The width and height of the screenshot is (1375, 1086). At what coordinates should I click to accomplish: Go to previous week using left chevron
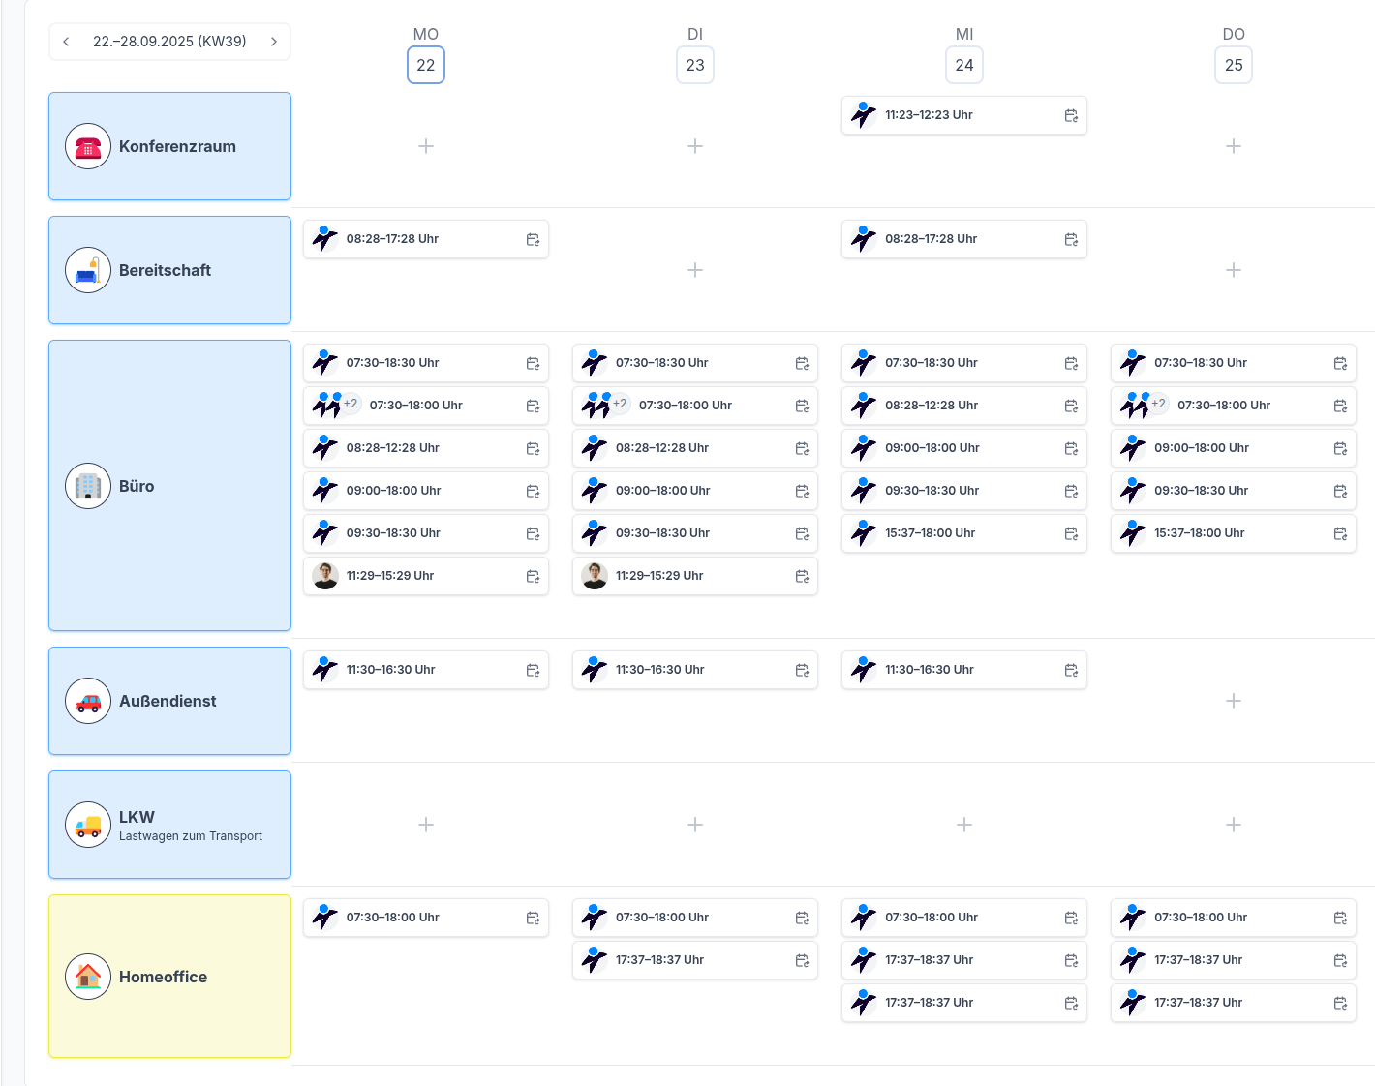coord(66,42)
